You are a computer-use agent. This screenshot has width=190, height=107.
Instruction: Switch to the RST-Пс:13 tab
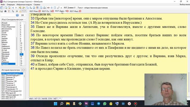tap(47, 11)
